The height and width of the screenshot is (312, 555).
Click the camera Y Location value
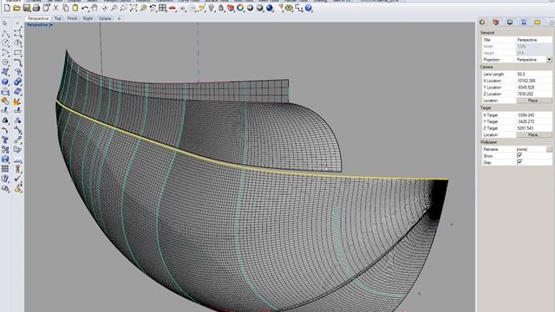coord(534,88)
